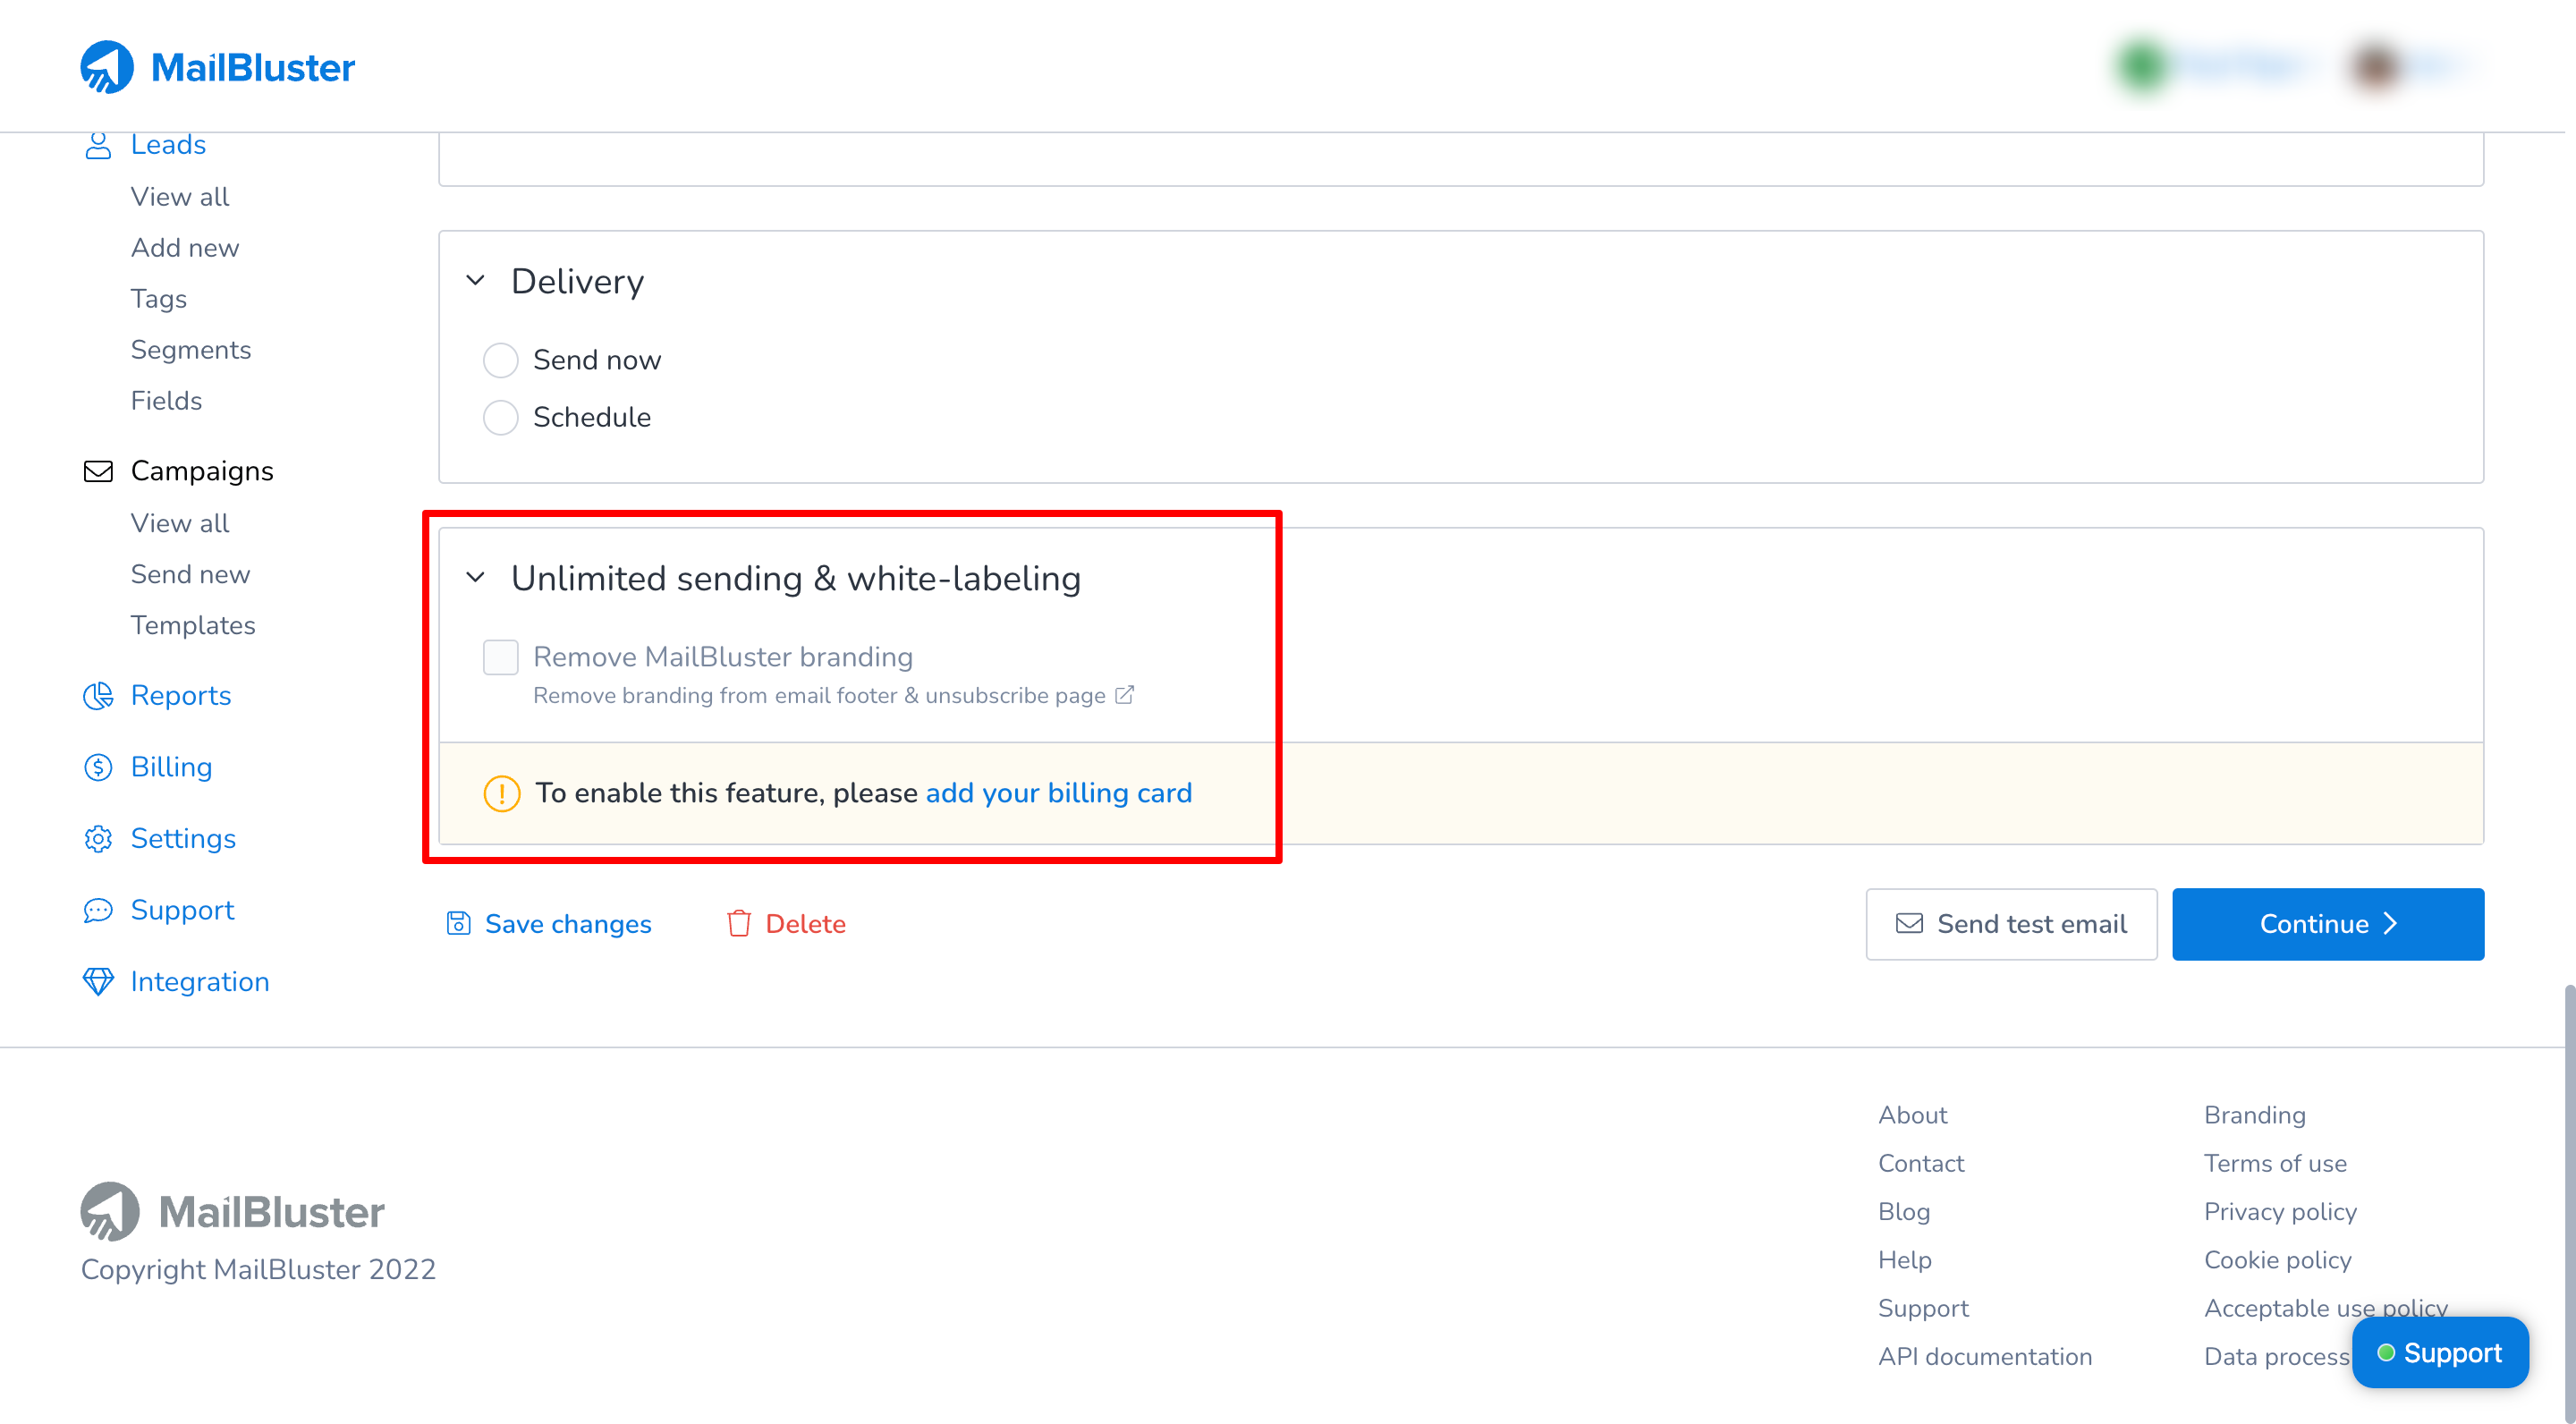Open Campaigns in the sidebar
The width and height of the screenshot is (2576, 1424).
click(x=202, y=471)
